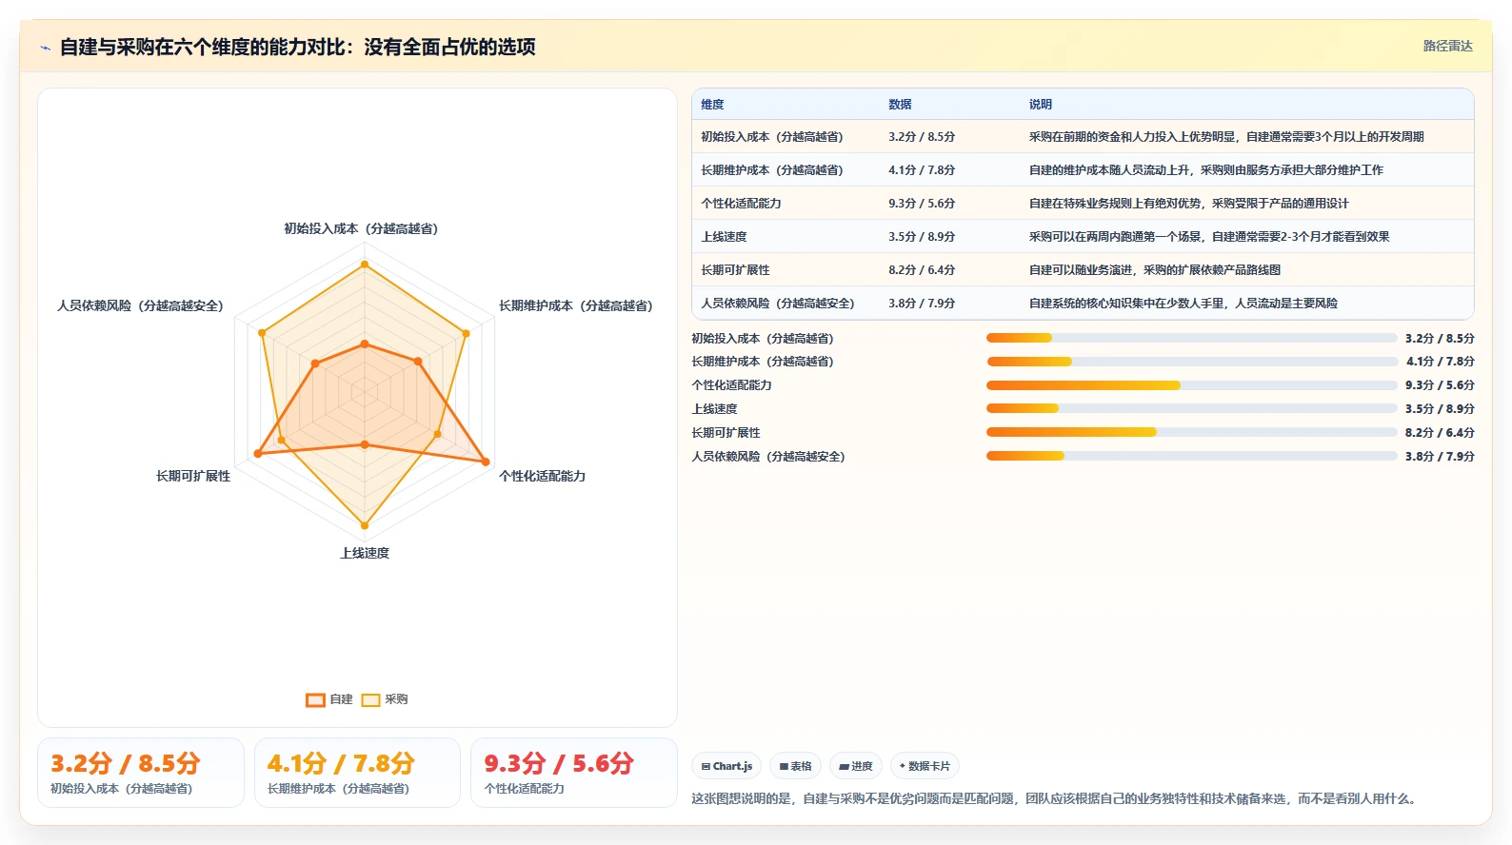Screen dimensions: 1512x845
Task: Click the 初始投入成本 progress bar
Action: pyautogui.click(x=1191, y=338)
